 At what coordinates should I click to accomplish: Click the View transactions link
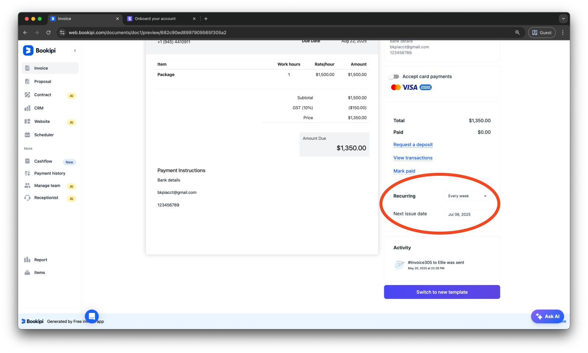pos(413,158)
